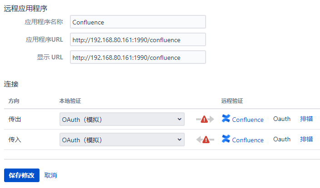The width and height of the screenshot is (320, 188).
Task: Click into the 应用程序URL input box
Action: (x=138, y=40)
